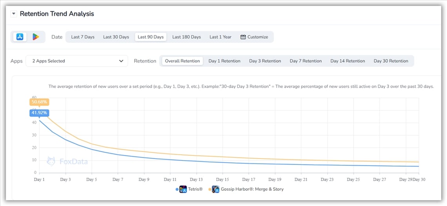The height and width of the screenshot is (206, 447).
Task: Select the Last 30 Days range
Action: tap(116, 37)
